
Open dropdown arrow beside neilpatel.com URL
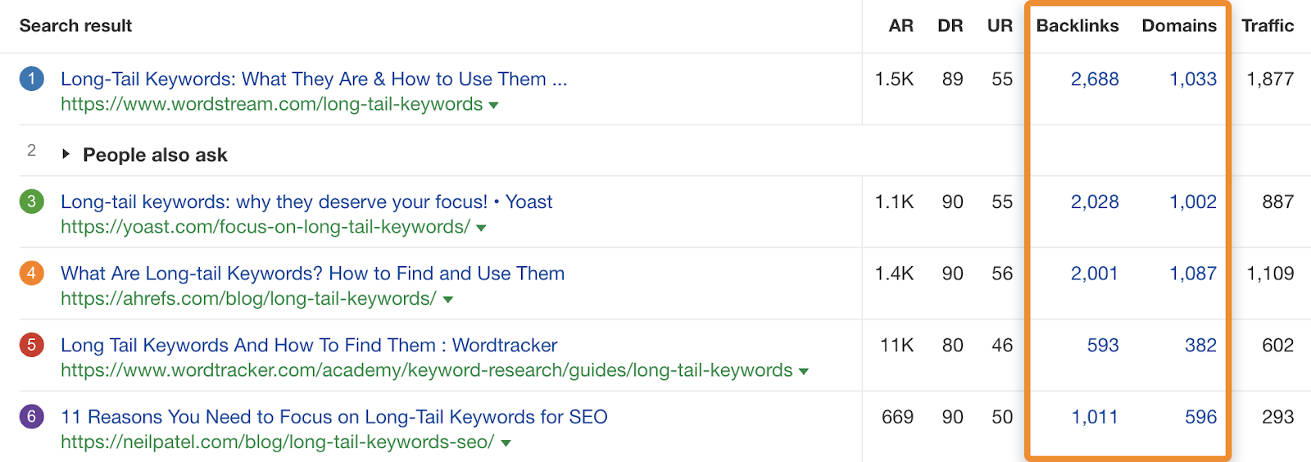coord(506,443)
